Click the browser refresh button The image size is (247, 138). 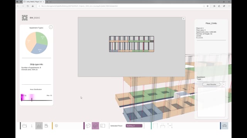28,6
